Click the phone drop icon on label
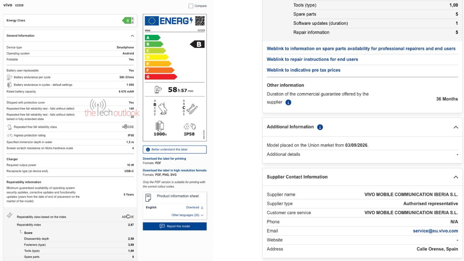The width and height of the screenshot is (464, 261). click(x=163, y=108)
